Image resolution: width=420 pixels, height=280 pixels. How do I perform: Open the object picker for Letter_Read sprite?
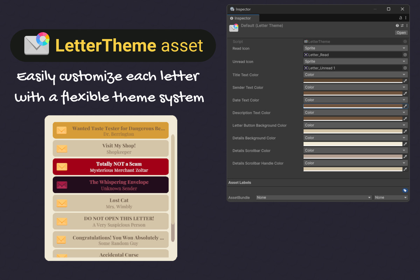(405, 55)
